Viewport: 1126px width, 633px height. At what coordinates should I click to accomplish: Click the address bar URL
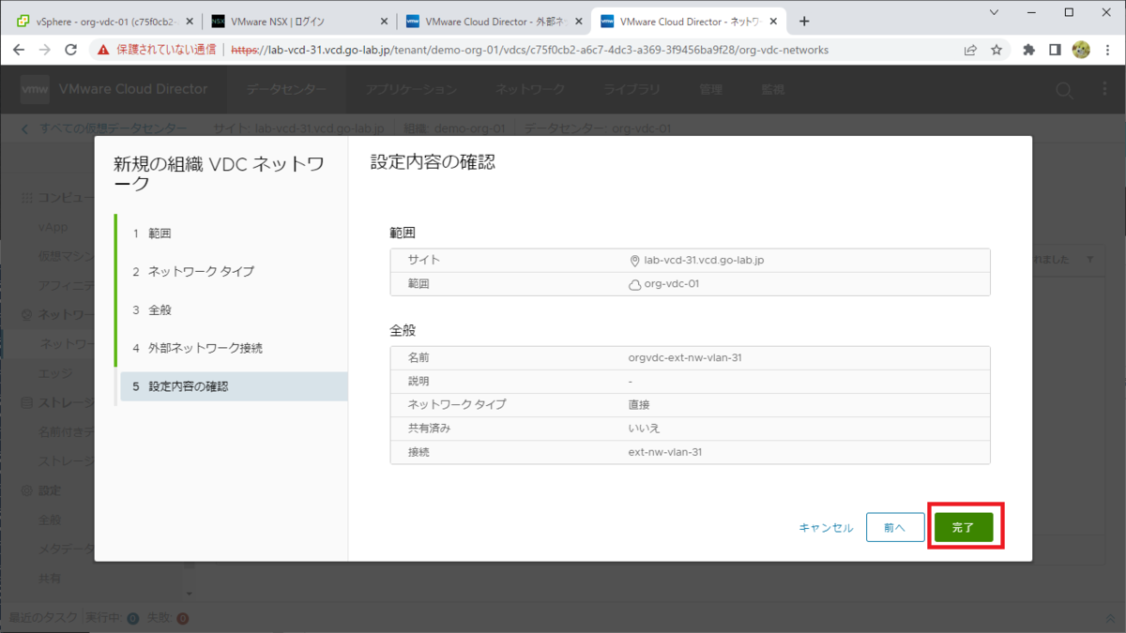click(x=529, y=50)
